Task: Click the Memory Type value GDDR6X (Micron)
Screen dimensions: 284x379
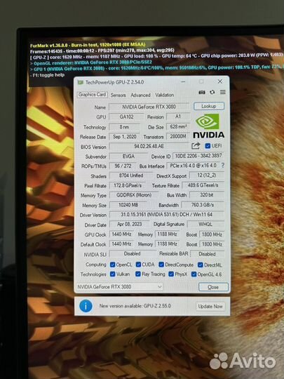Action: pyautogui.click(x=134, y=195)
